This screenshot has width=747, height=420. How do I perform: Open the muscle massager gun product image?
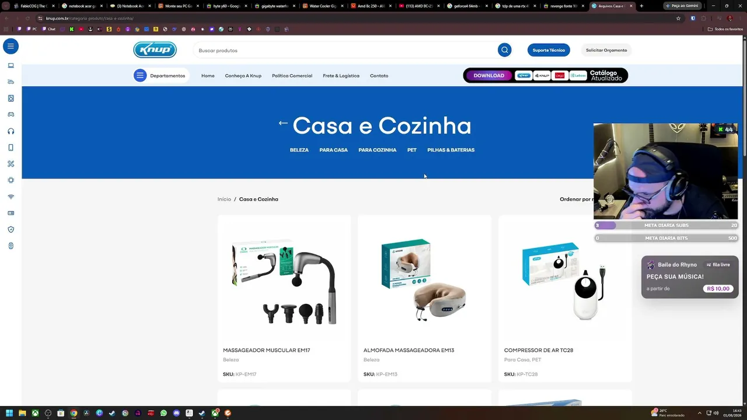tap(284, 281)
